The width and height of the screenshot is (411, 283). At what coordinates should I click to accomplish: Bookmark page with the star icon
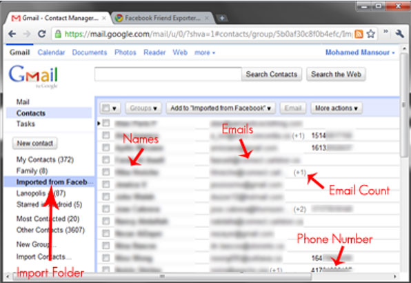(370, 34)
